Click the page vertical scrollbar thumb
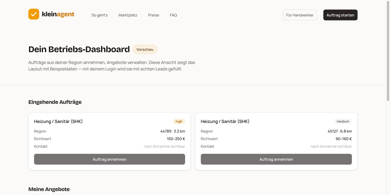 pyautogui.click(x=388, y=51)
